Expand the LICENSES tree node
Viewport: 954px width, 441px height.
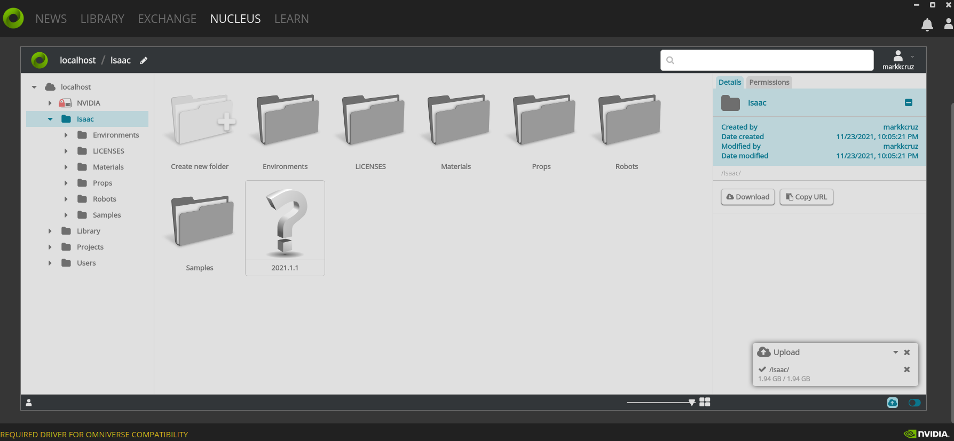66,151
